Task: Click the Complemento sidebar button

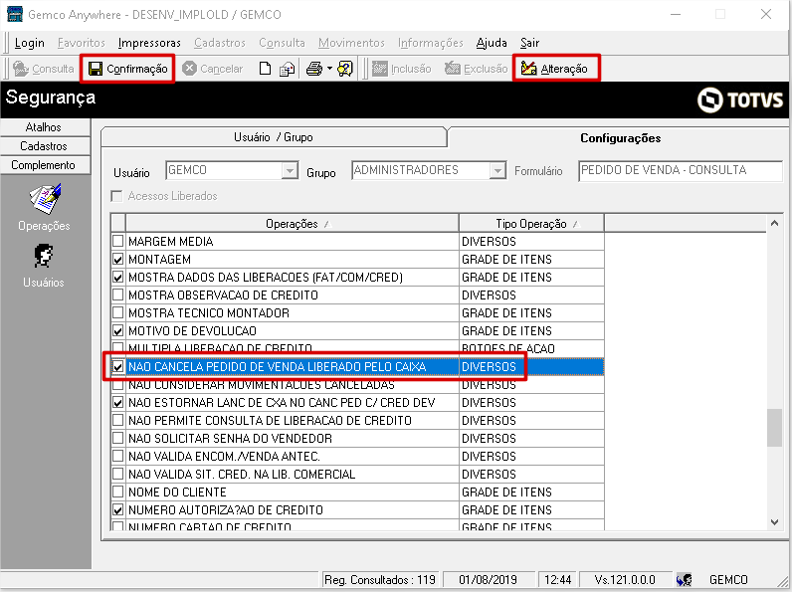Action: 44,165
